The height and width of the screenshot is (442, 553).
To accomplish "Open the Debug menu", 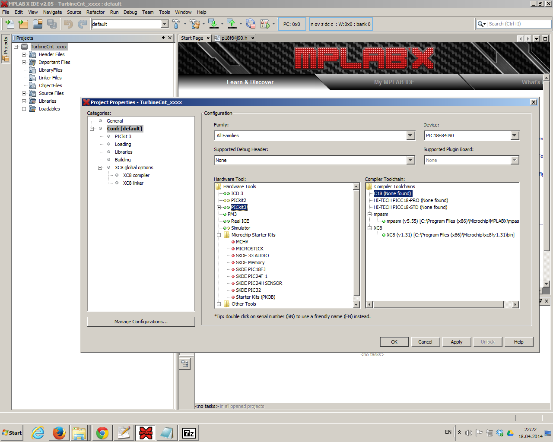I will (x=130, y=12).
